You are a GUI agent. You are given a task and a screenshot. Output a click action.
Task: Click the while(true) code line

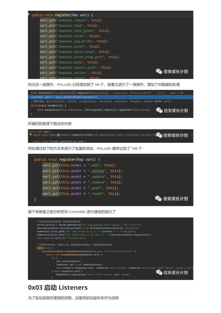pyautogui.click(x=45, y=248)
